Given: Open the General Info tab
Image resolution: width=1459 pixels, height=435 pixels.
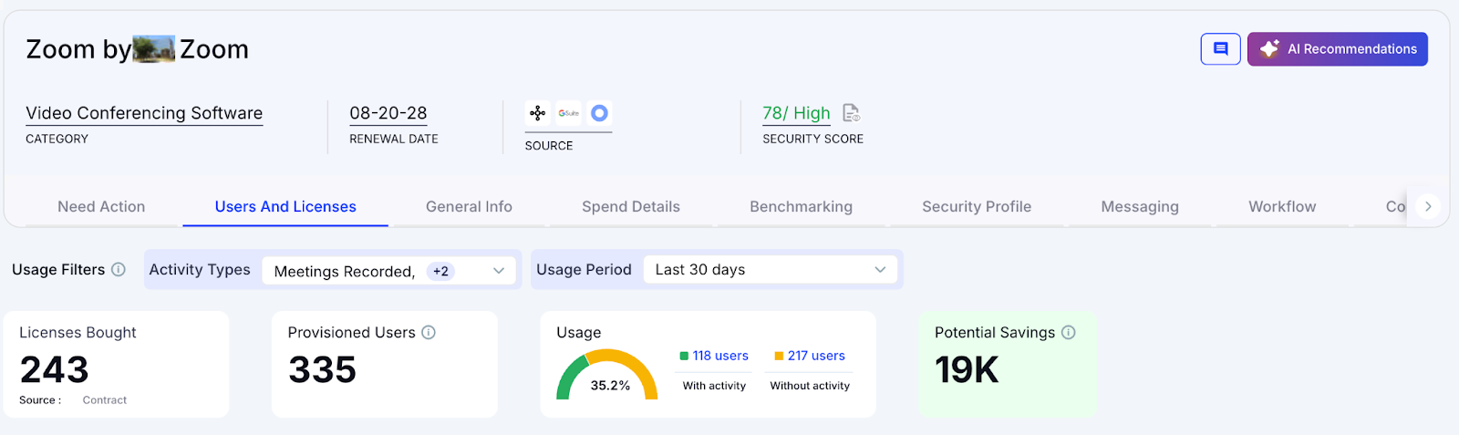Looking at the screenshot, I should [x=469, y=207].
